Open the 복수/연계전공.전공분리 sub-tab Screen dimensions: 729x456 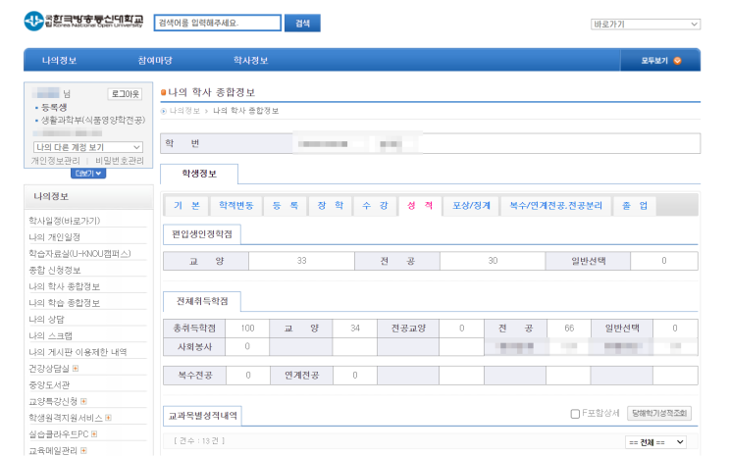pyautogui.click(x=555, y=206)
